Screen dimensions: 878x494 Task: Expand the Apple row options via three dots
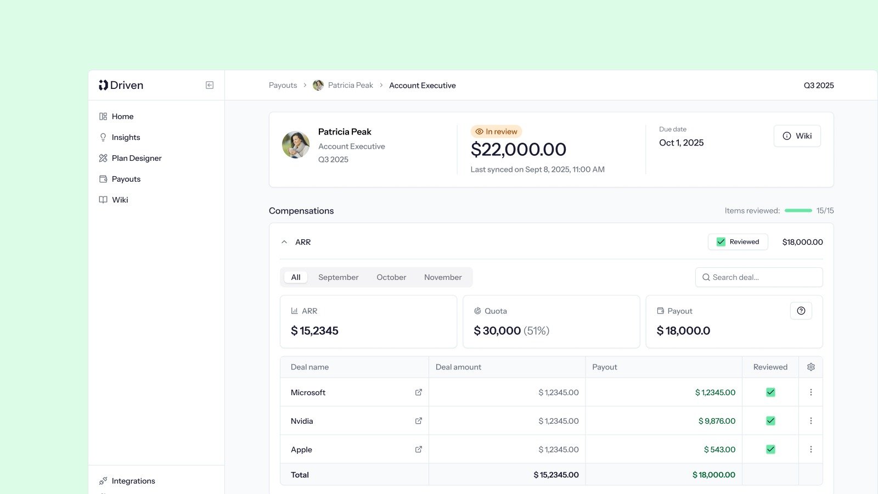(x=811, y=449)
